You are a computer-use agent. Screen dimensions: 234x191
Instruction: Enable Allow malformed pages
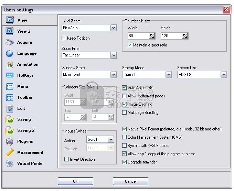[124, 96]
